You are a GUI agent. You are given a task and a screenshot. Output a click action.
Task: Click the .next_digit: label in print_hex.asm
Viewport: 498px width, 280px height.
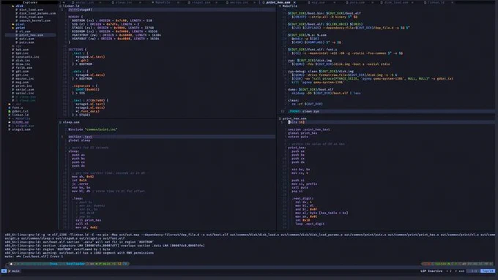point(302,199)
